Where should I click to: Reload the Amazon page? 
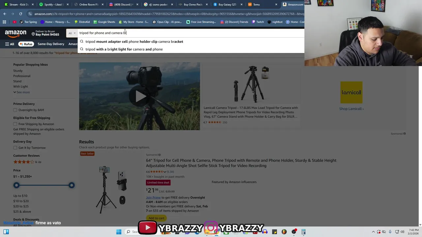click(x=20, y=14)
